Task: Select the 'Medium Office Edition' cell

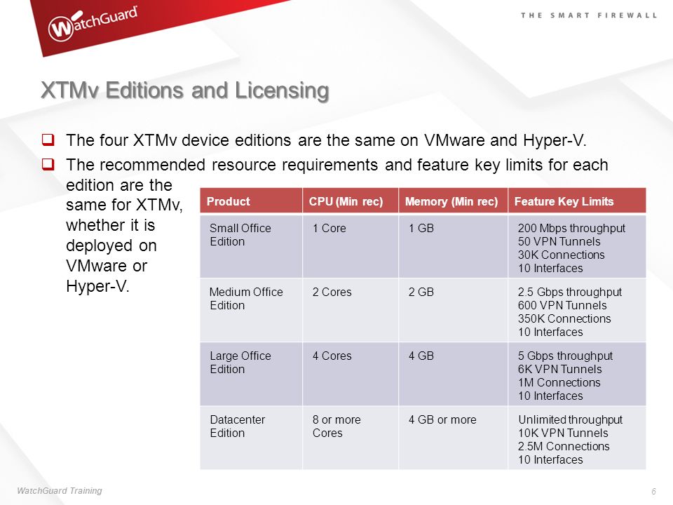Action: (x=251, y=310)
